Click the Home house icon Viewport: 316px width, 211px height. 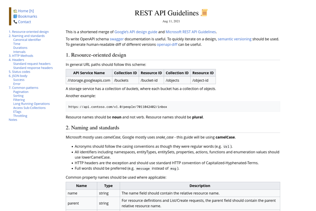(15, 11)
